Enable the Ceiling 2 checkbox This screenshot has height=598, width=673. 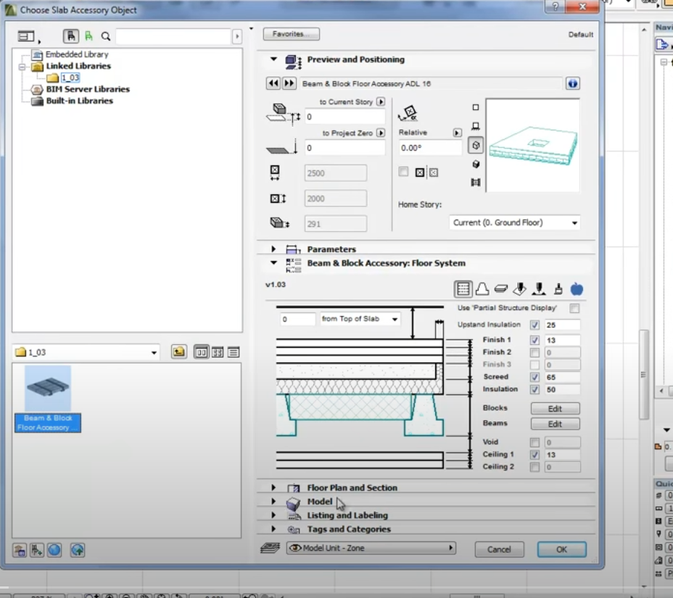pyautogui.click(x=534, y=467)
